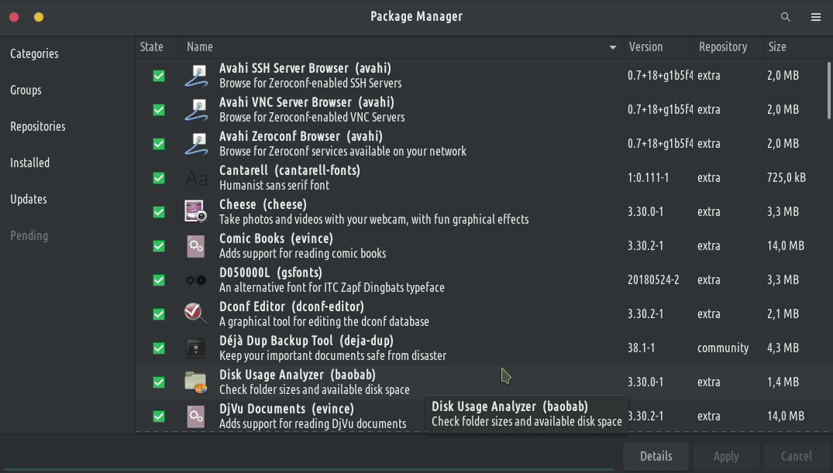833x473 pixels.
Task: Click the Name column sort arrow
Action: point(614,47)
